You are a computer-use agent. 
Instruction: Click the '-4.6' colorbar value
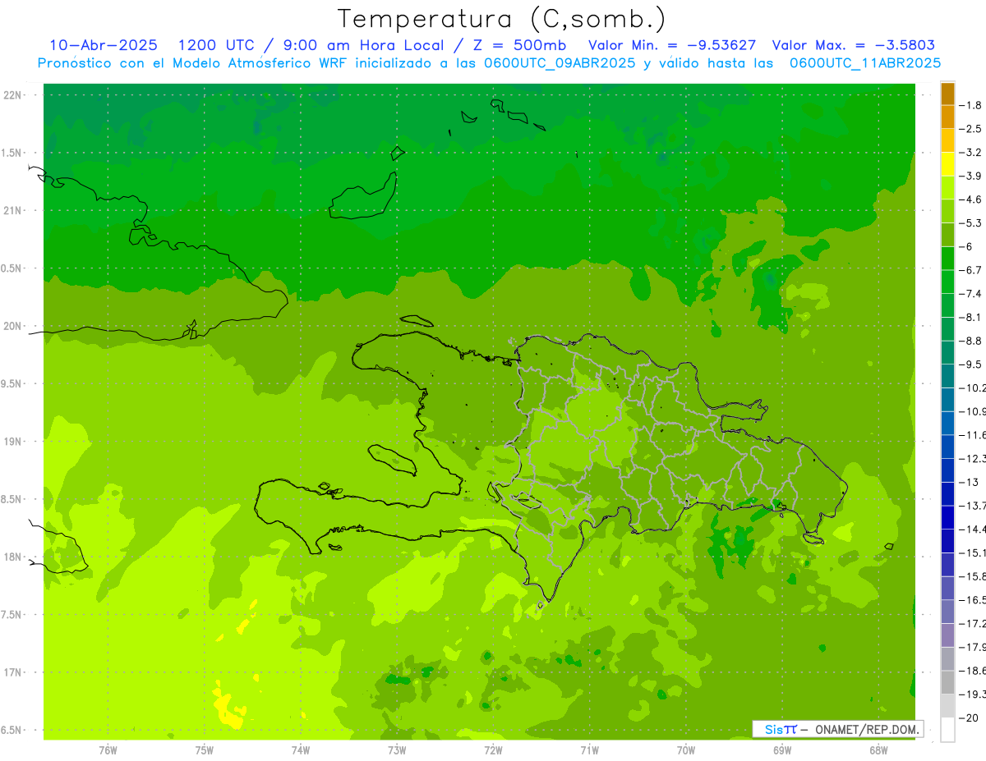(x=971, y=199)
